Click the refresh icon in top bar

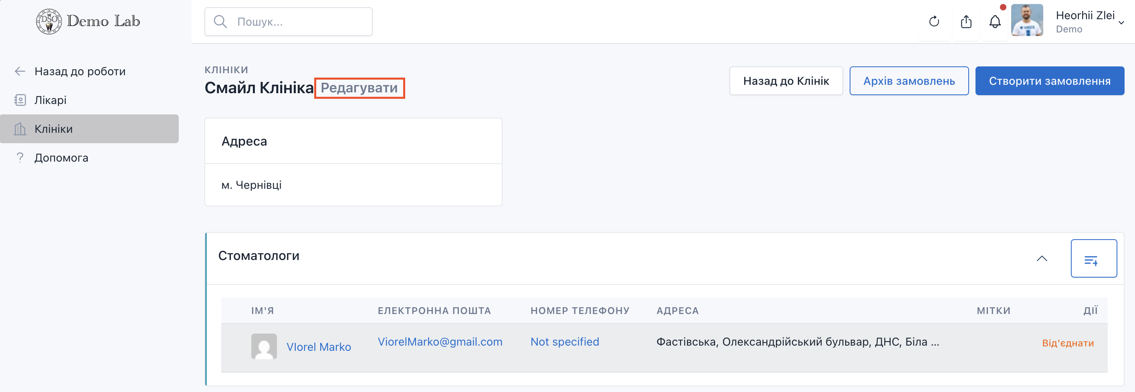pos(934,22)
